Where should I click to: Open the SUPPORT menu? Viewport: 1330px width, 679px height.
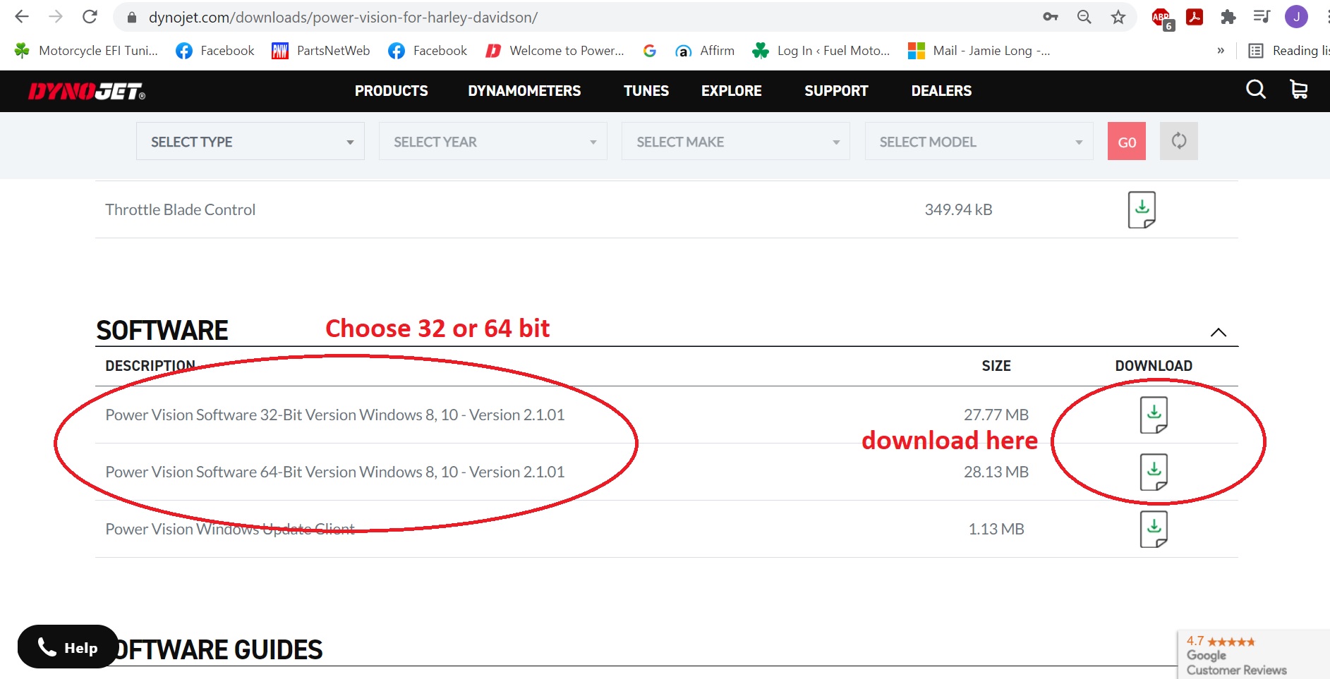(x=836, y=91)
